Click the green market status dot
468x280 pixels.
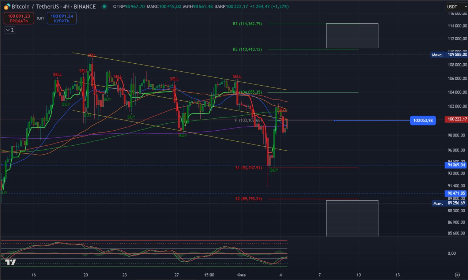tap(105, 7)
